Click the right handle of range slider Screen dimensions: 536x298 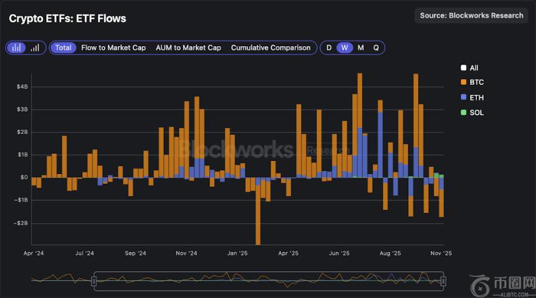[x=443, y=281]
